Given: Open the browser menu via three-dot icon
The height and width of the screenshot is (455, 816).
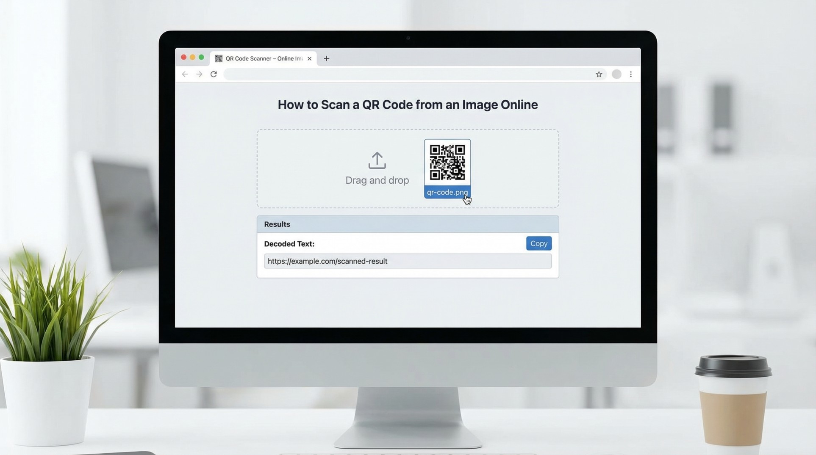Looking at the screenshot, I should pyautogui.click(x=631, y=74).
